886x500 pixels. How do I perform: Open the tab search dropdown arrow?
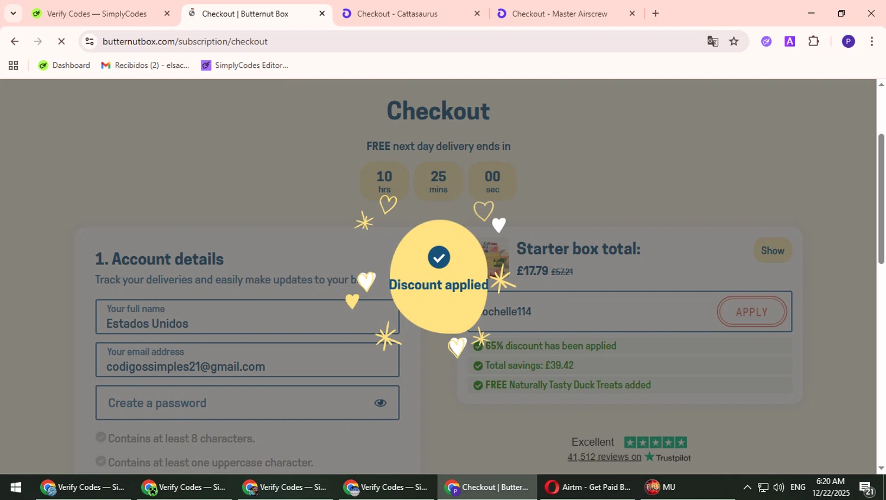13,13
